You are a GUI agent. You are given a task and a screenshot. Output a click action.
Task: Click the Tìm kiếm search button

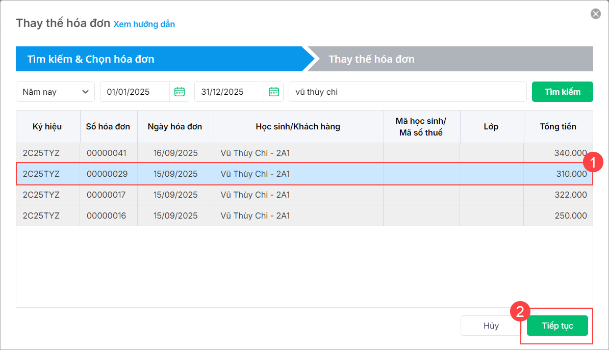click(562, 92)
